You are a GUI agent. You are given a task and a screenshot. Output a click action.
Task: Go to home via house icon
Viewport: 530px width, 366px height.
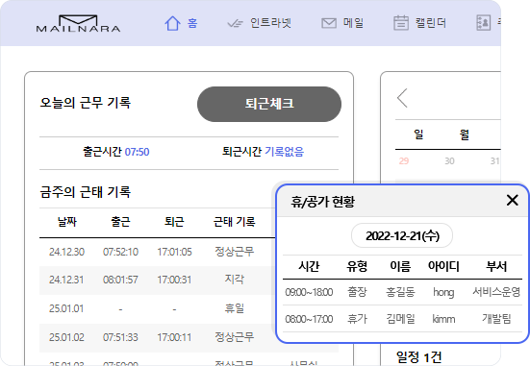click(x=172, y=23)
